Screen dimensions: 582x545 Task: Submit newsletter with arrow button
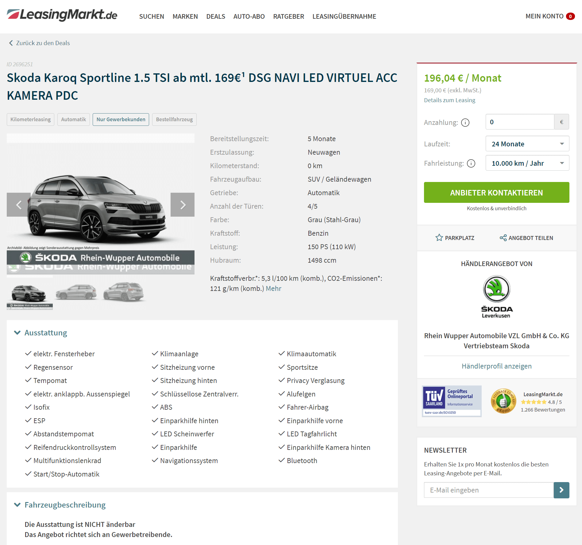pyautogui.click(x=561, y=490)
